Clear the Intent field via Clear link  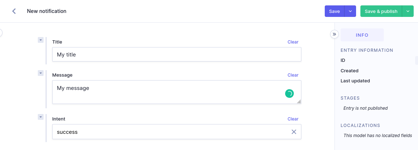point(293,119)
